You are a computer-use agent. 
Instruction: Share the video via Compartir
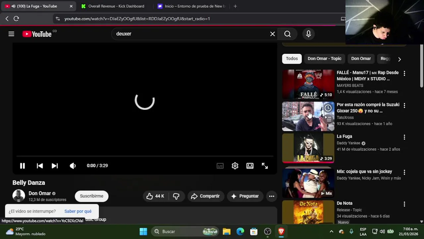pos(205,196)
